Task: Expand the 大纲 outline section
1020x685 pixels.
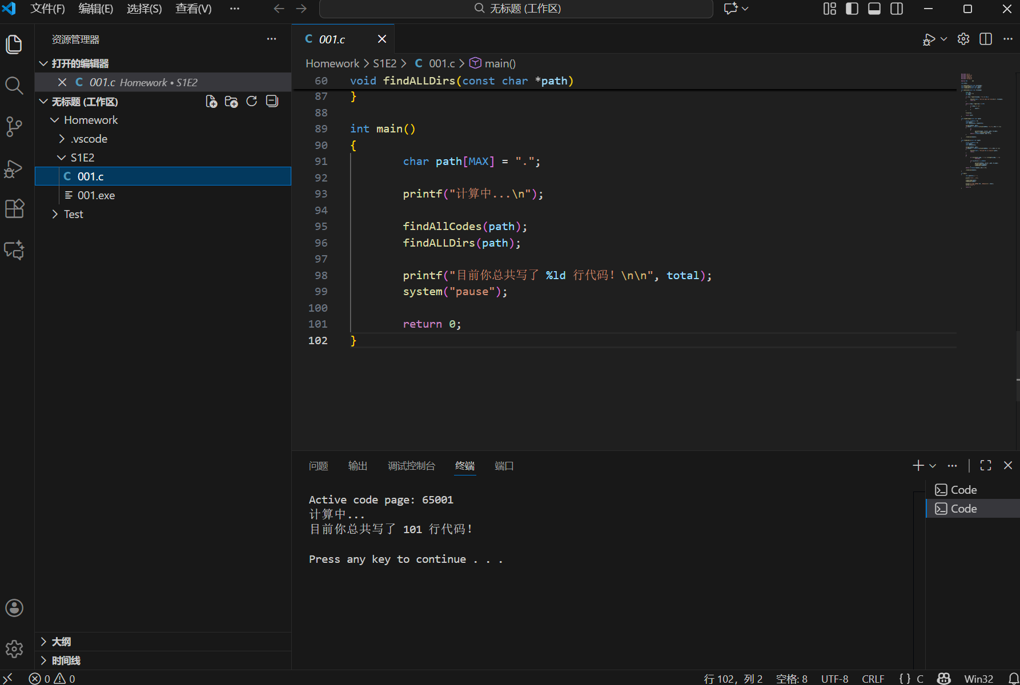Action: pos(61,642)
